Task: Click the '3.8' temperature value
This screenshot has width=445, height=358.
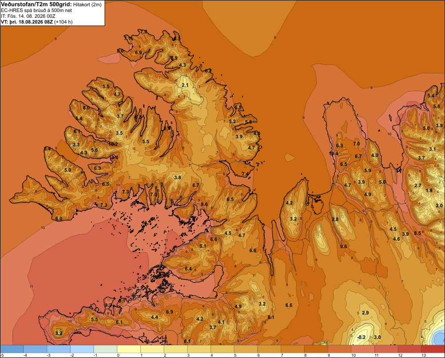Action: (178, 177)
